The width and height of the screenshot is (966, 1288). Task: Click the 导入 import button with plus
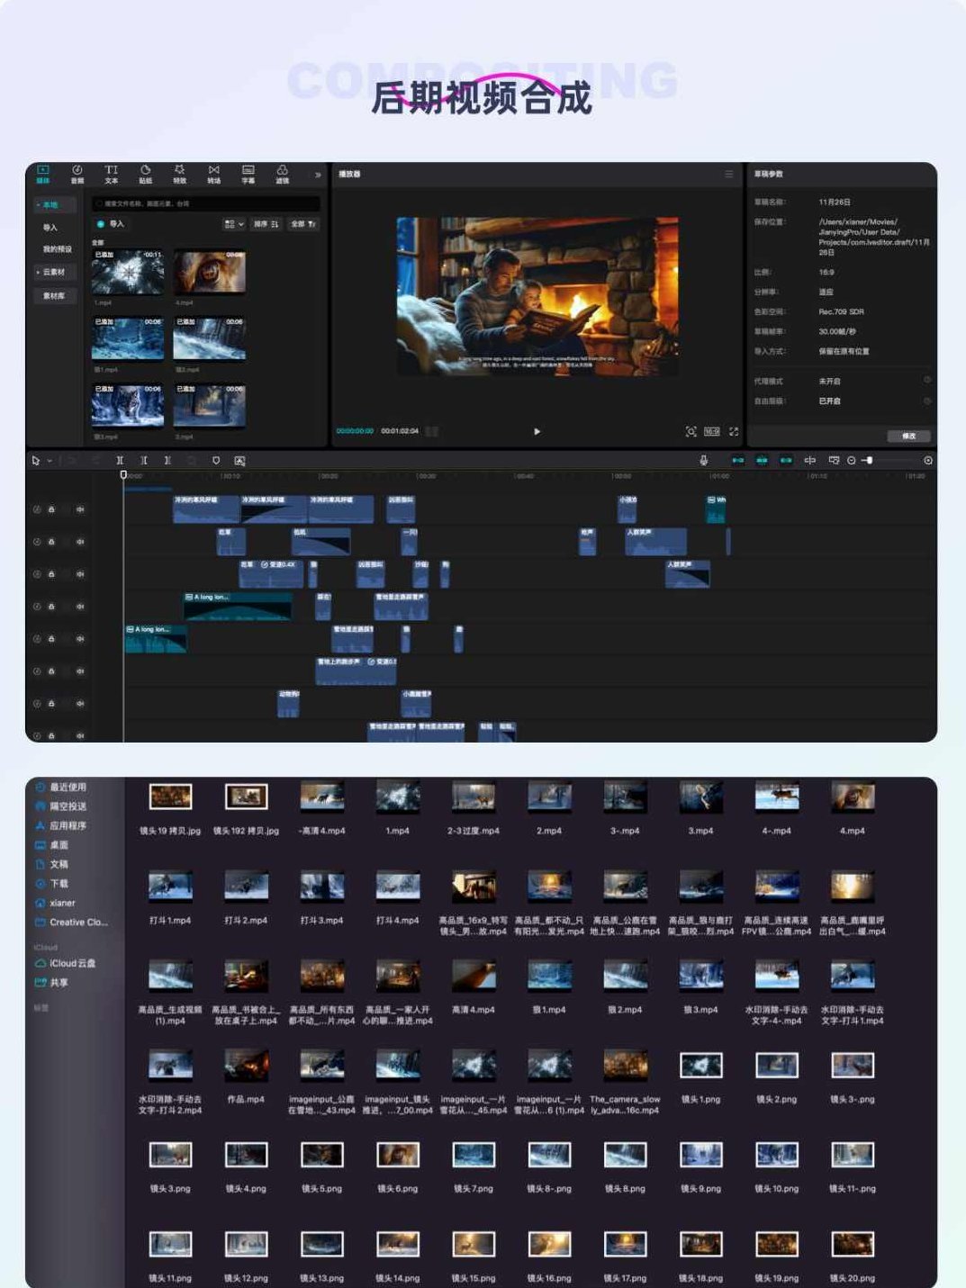[x=111, y=224]
